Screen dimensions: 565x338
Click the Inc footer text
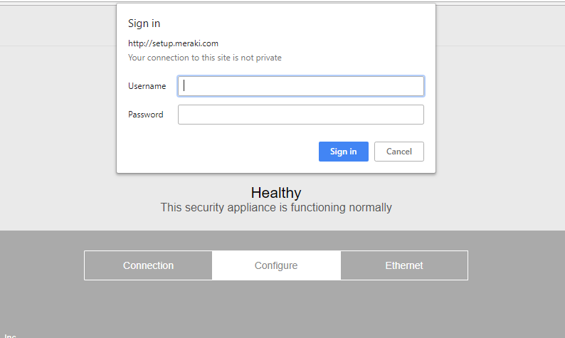[x=10, y=335]
